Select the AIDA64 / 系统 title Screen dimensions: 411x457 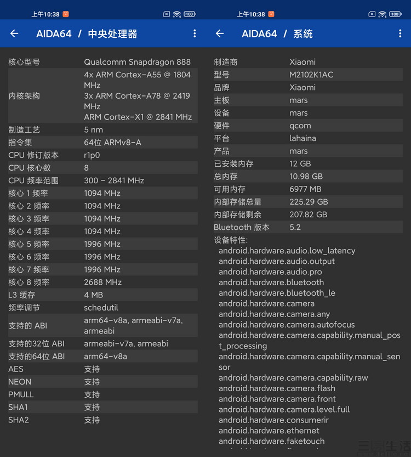[x=277, y=34]
